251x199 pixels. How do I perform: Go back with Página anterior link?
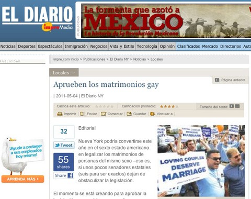coord(233,80)
